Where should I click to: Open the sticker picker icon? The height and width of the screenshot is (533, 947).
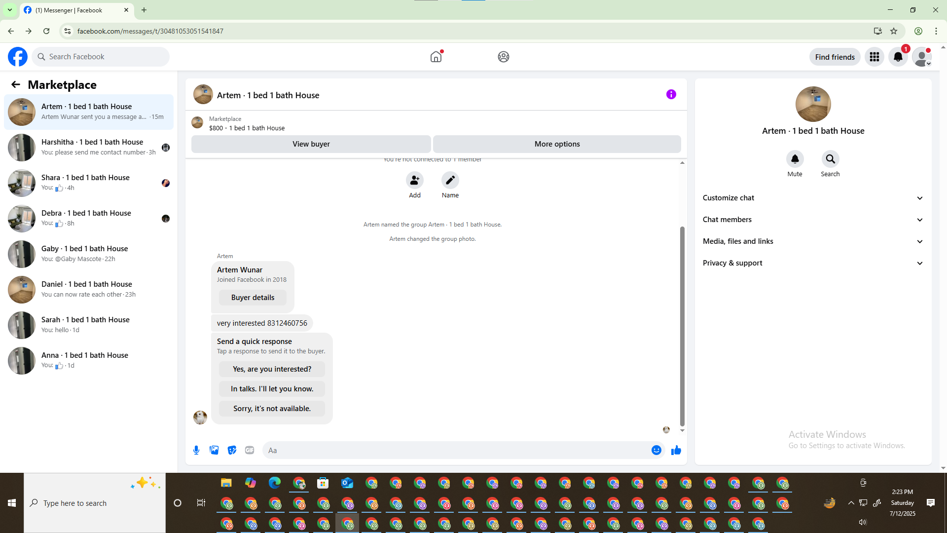click(x=232, y=450)
